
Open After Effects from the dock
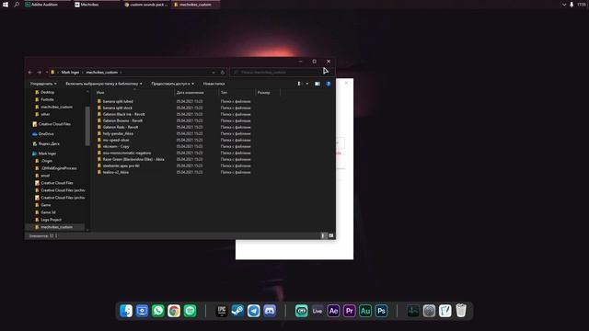[333, 311]
